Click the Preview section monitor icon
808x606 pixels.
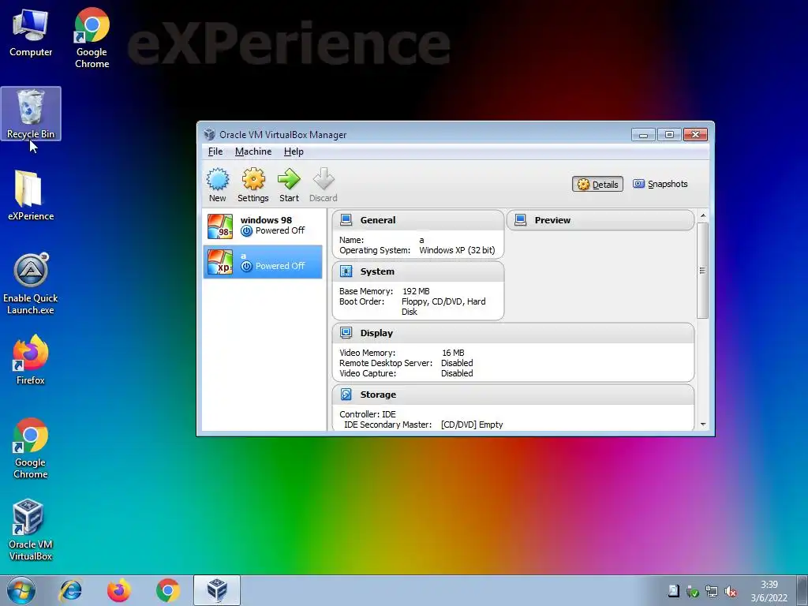[x=521, y=220]
